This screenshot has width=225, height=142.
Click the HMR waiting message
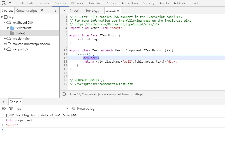click(44, 115)
